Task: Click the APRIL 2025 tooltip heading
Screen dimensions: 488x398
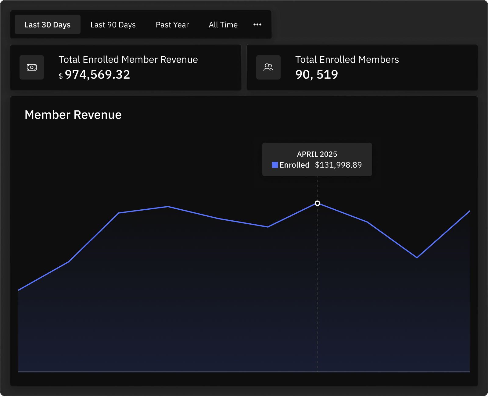Action: coord(317,154)
